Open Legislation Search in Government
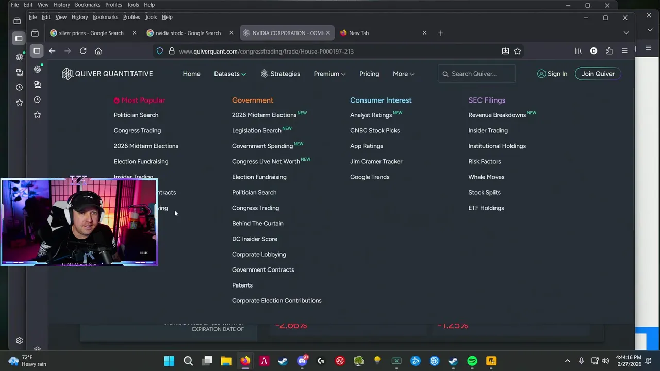Screen dimensions: 660x371 (256, 130)
